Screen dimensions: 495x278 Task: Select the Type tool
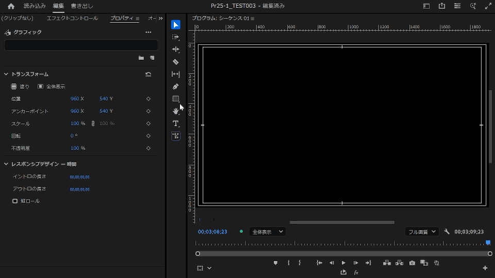[176, 124]
